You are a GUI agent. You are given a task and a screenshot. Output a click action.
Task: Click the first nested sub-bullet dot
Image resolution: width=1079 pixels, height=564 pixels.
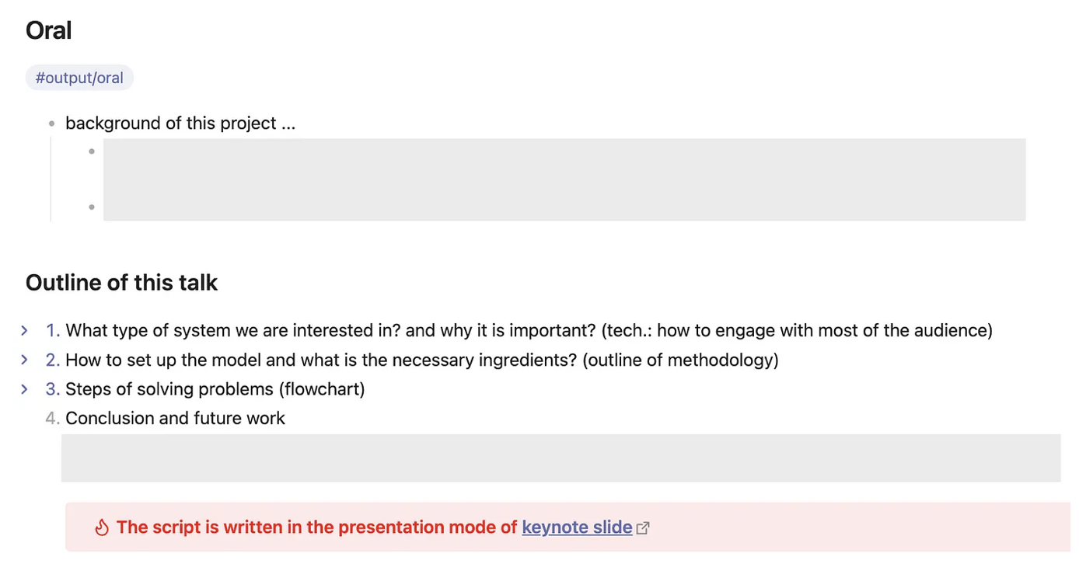(92, 151)
